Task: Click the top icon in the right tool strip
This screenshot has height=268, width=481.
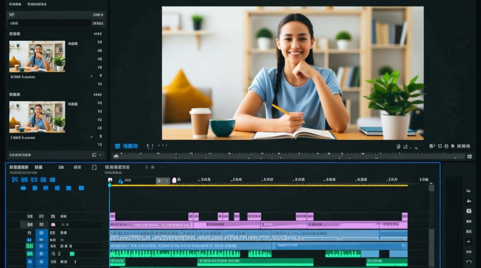Action: [469, 191]
